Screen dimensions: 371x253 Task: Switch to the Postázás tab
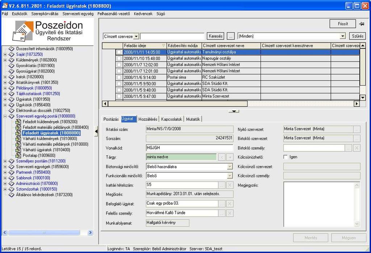[111, 119]
